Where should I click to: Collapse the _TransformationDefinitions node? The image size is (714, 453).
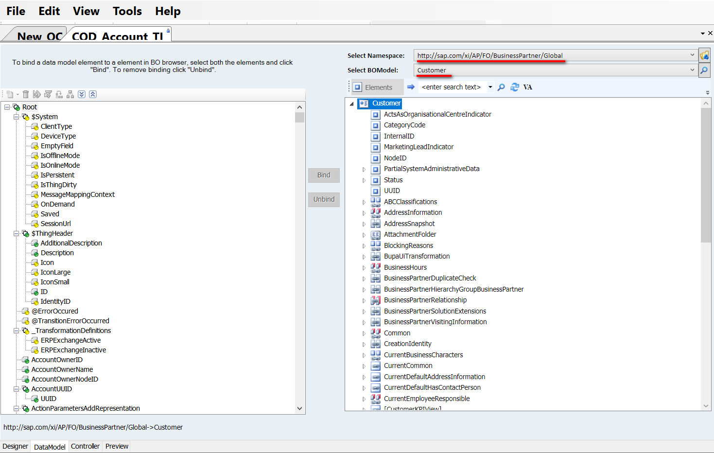tap(16, 331)
